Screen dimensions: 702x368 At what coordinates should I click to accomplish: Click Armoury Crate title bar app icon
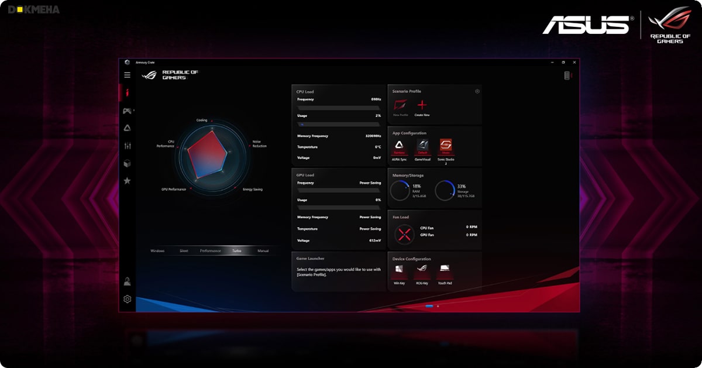click(127, 62)
